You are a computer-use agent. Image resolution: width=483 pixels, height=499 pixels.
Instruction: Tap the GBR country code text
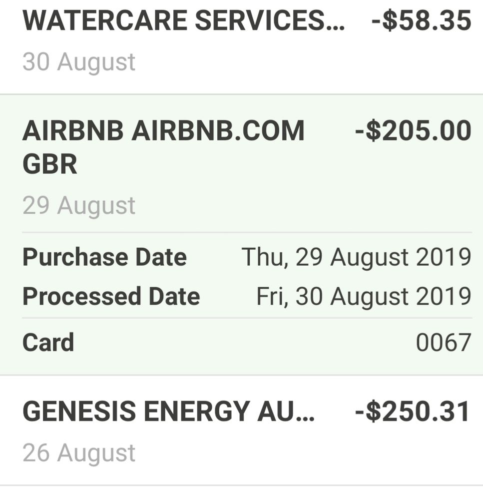pyautogui.click(x=50, y=165)
